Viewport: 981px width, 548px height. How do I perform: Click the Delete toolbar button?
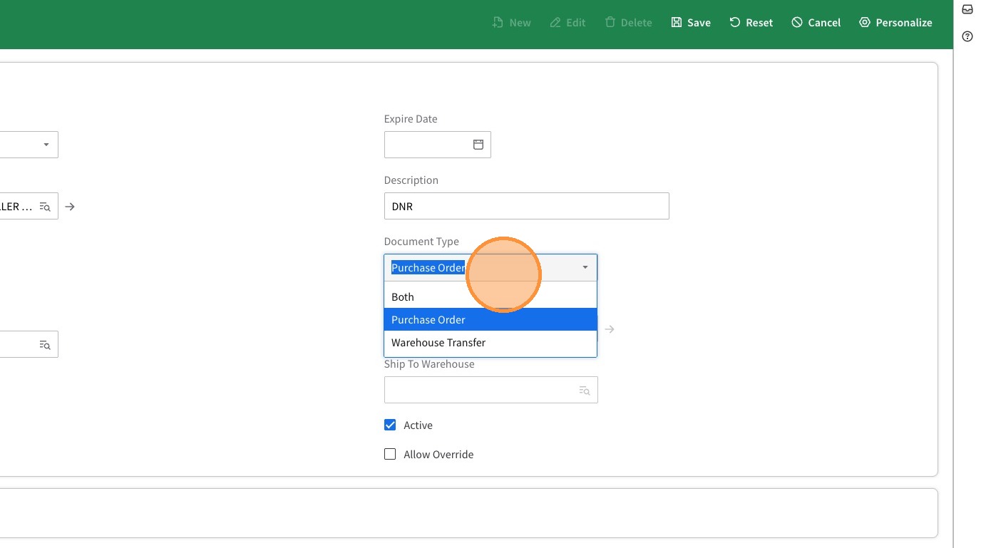pyautogui.click(x=628, y=23)
